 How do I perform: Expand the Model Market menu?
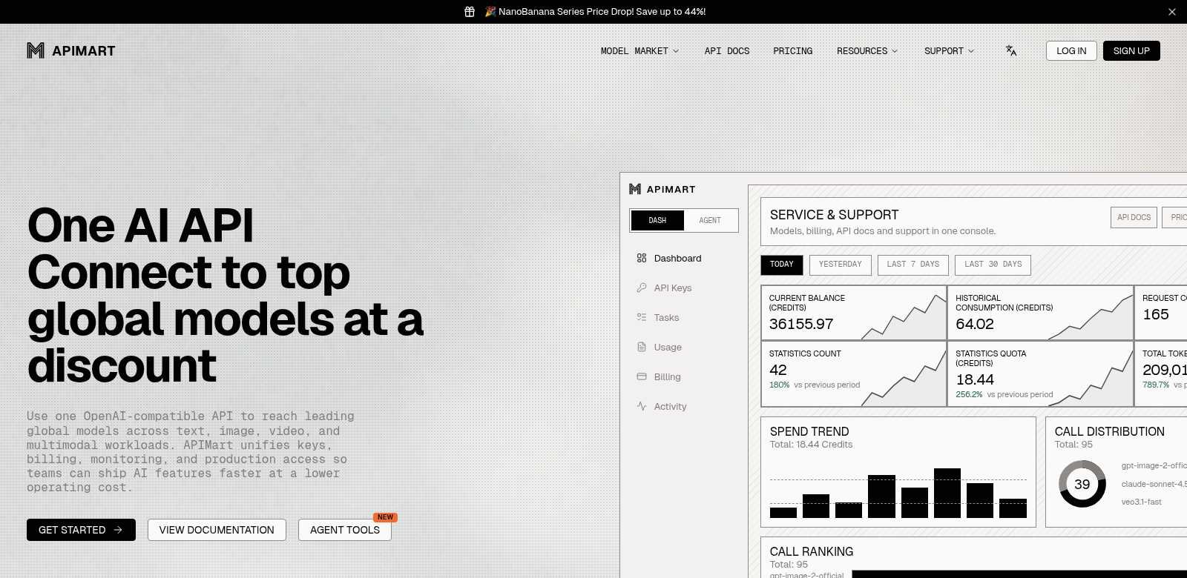[639, 51]
